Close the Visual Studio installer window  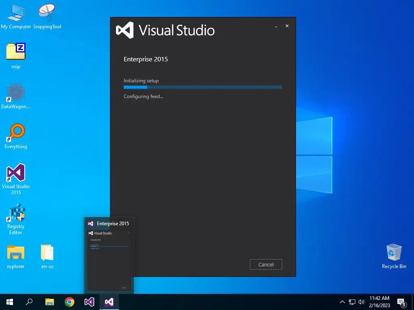[287, 26]
